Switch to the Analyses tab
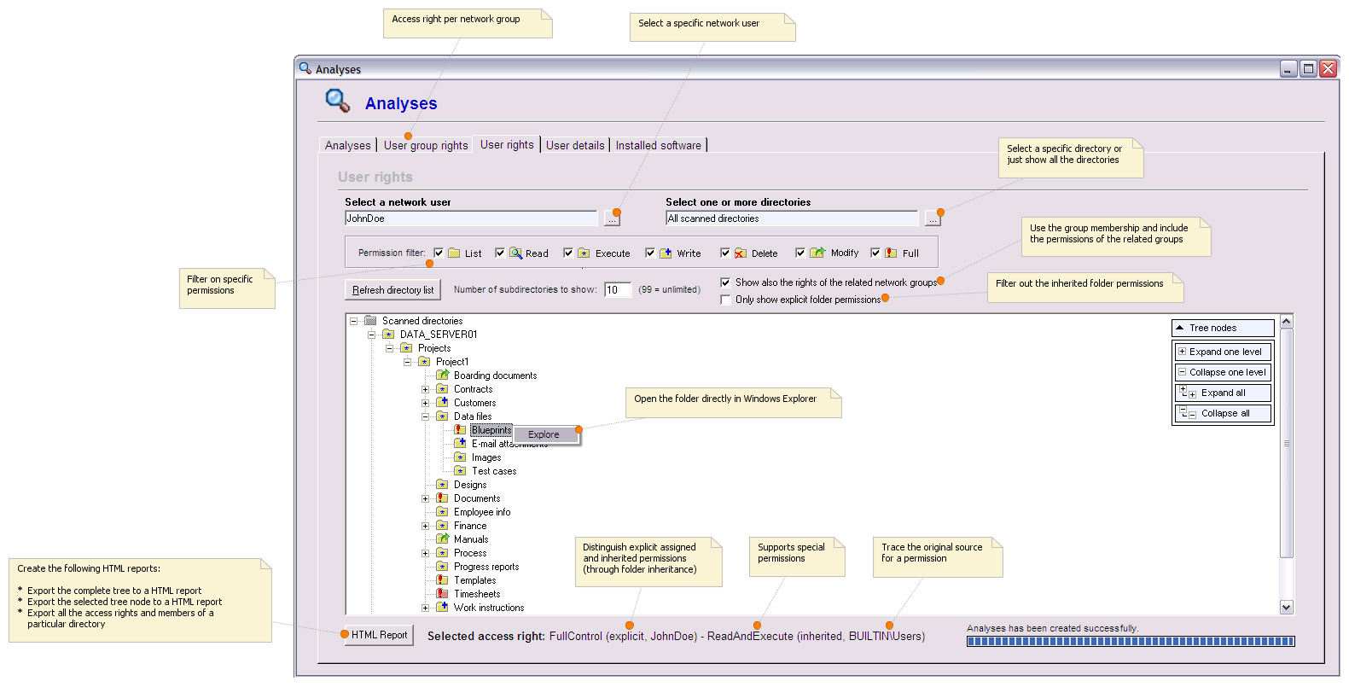This screenshot has width=1349, height=687. [348, 145]
